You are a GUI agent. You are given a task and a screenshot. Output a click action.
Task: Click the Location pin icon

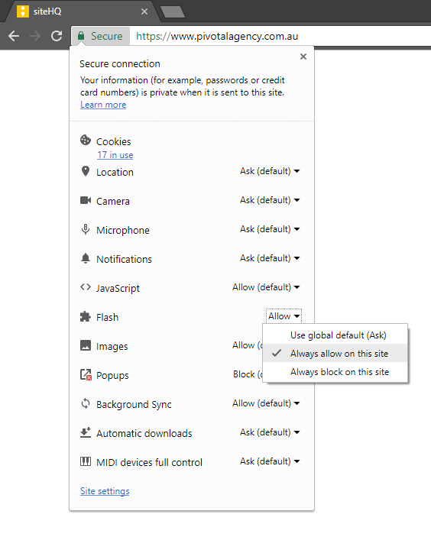pos(86,171)
